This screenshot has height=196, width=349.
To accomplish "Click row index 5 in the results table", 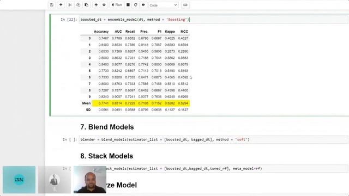I will click(89, 71).
